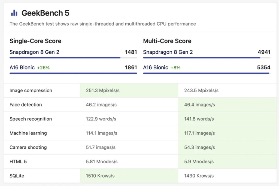Click the GeekBench test description sentence

tap(103, 24)
